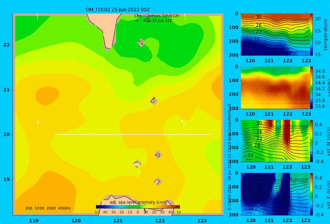Click the '33.6' tick on salinity scale
330x224 pixels.
(320, 106)
